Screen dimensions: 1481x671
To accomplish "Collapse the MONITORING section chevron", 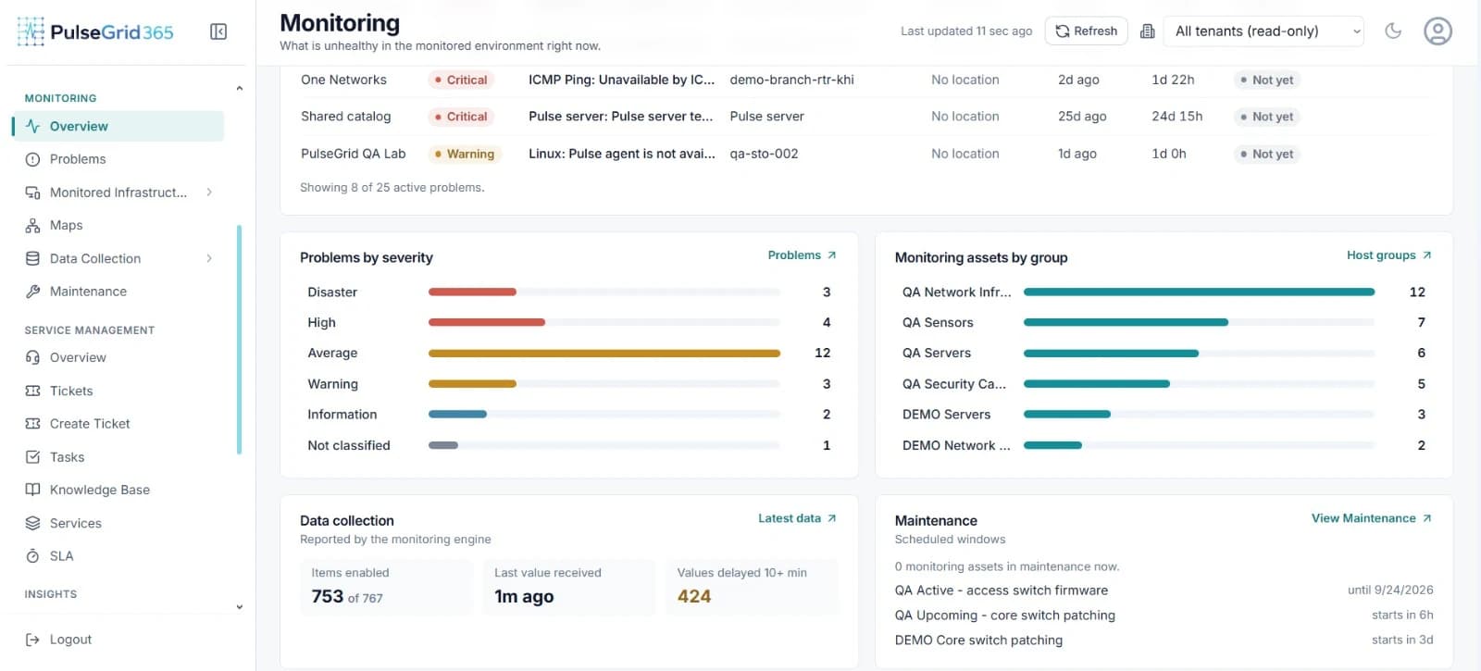I will [x=240, y=89].
